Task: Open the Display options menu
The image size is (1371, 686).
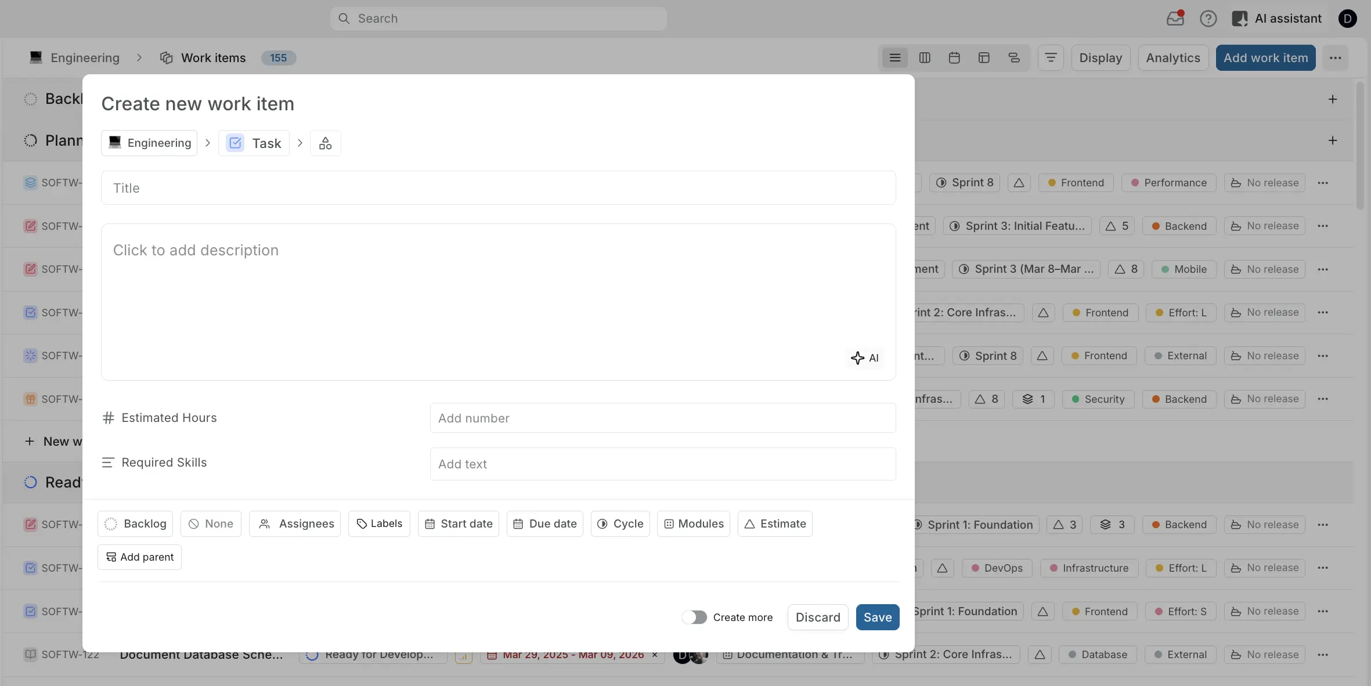Action: (1100, 58)
